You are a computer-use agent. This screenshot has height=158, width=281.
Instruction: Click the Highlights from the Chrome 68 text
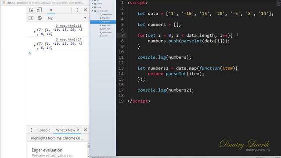click(57, 138)
